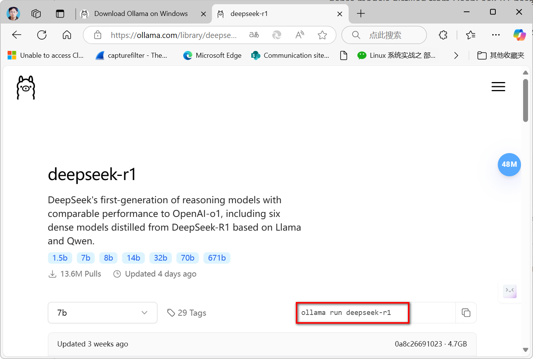Click the Updated 4 days ago text
Viewport: 533px width, 359px height.
point(161,274)
